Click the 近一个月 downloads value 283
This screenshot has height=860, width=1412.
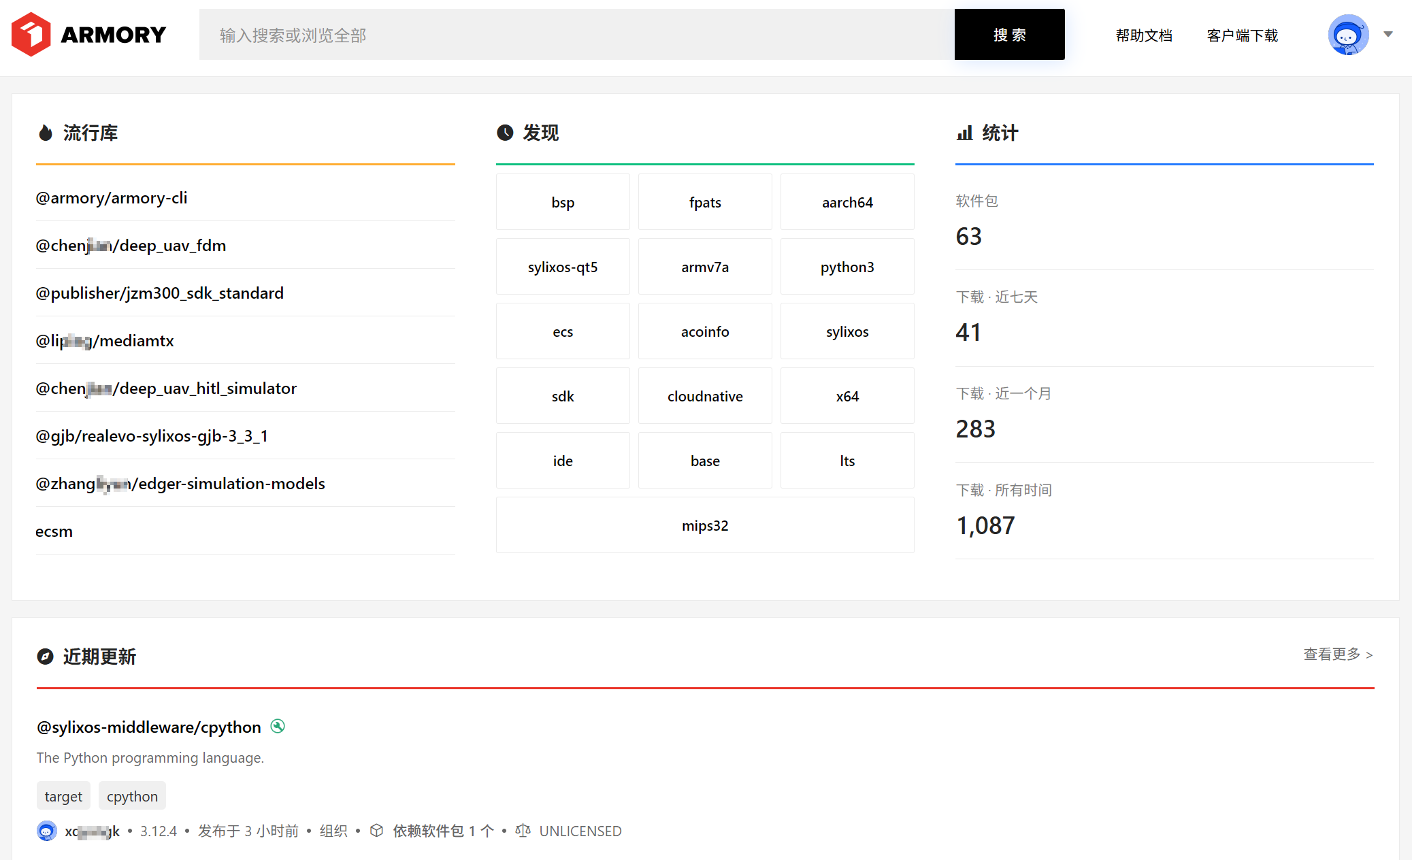[975, 429]
